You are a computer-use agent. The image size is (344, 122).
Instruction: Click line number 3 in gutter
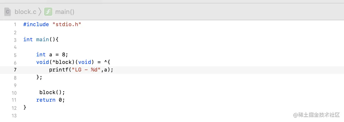[x=15, y=40]
